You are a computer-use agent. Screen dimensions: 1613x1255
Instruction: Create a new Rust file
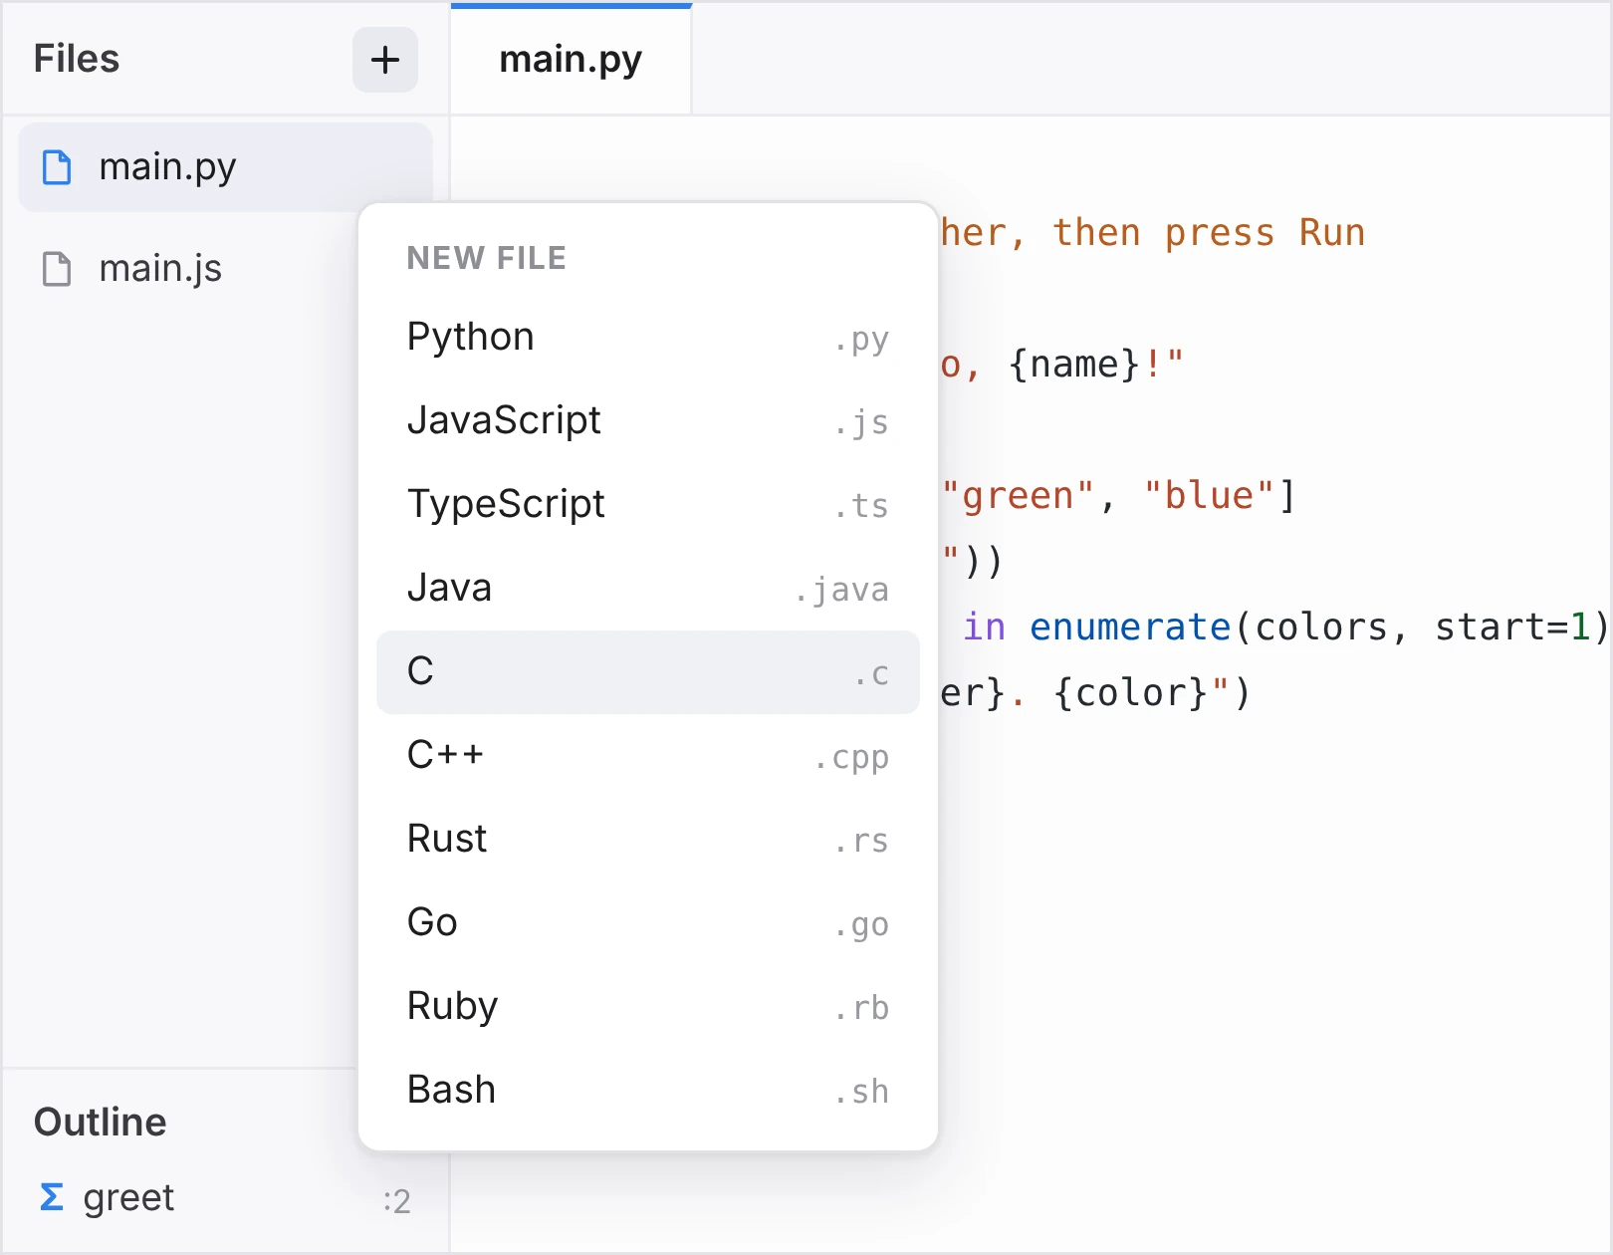tap(648, 840)
